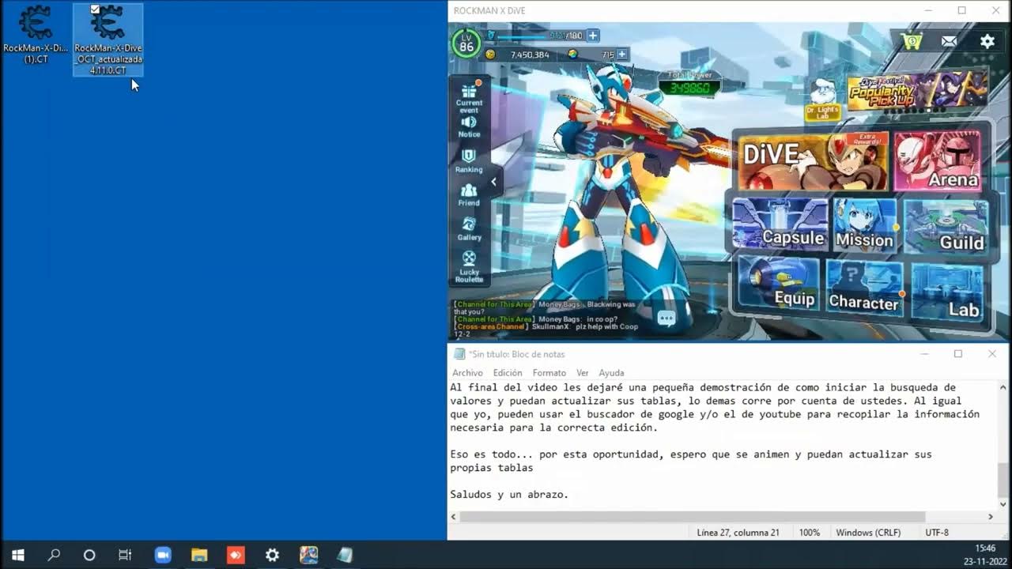Screen dimensions: 1012x569
Task: Click 'Línea 27, columna 21' in status bar
Action: pyautogui.click(x=738, y=533)
